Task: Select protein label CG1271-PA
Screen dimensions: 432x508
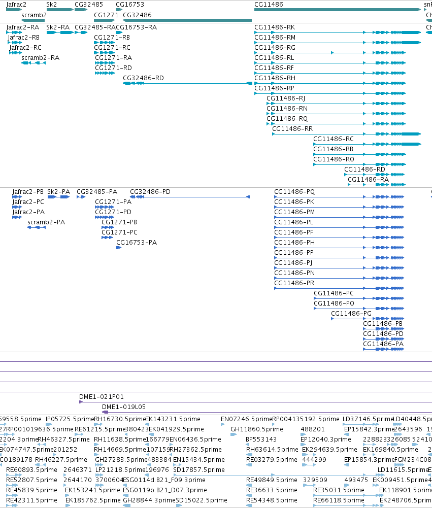Action: click(x=113, y=202)
